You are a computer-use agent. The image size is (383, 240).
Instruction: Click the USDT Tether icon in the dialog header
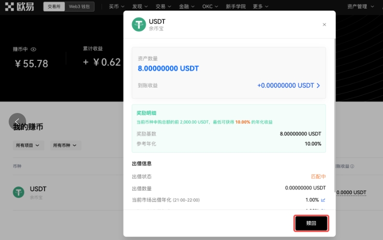point(139,25)
